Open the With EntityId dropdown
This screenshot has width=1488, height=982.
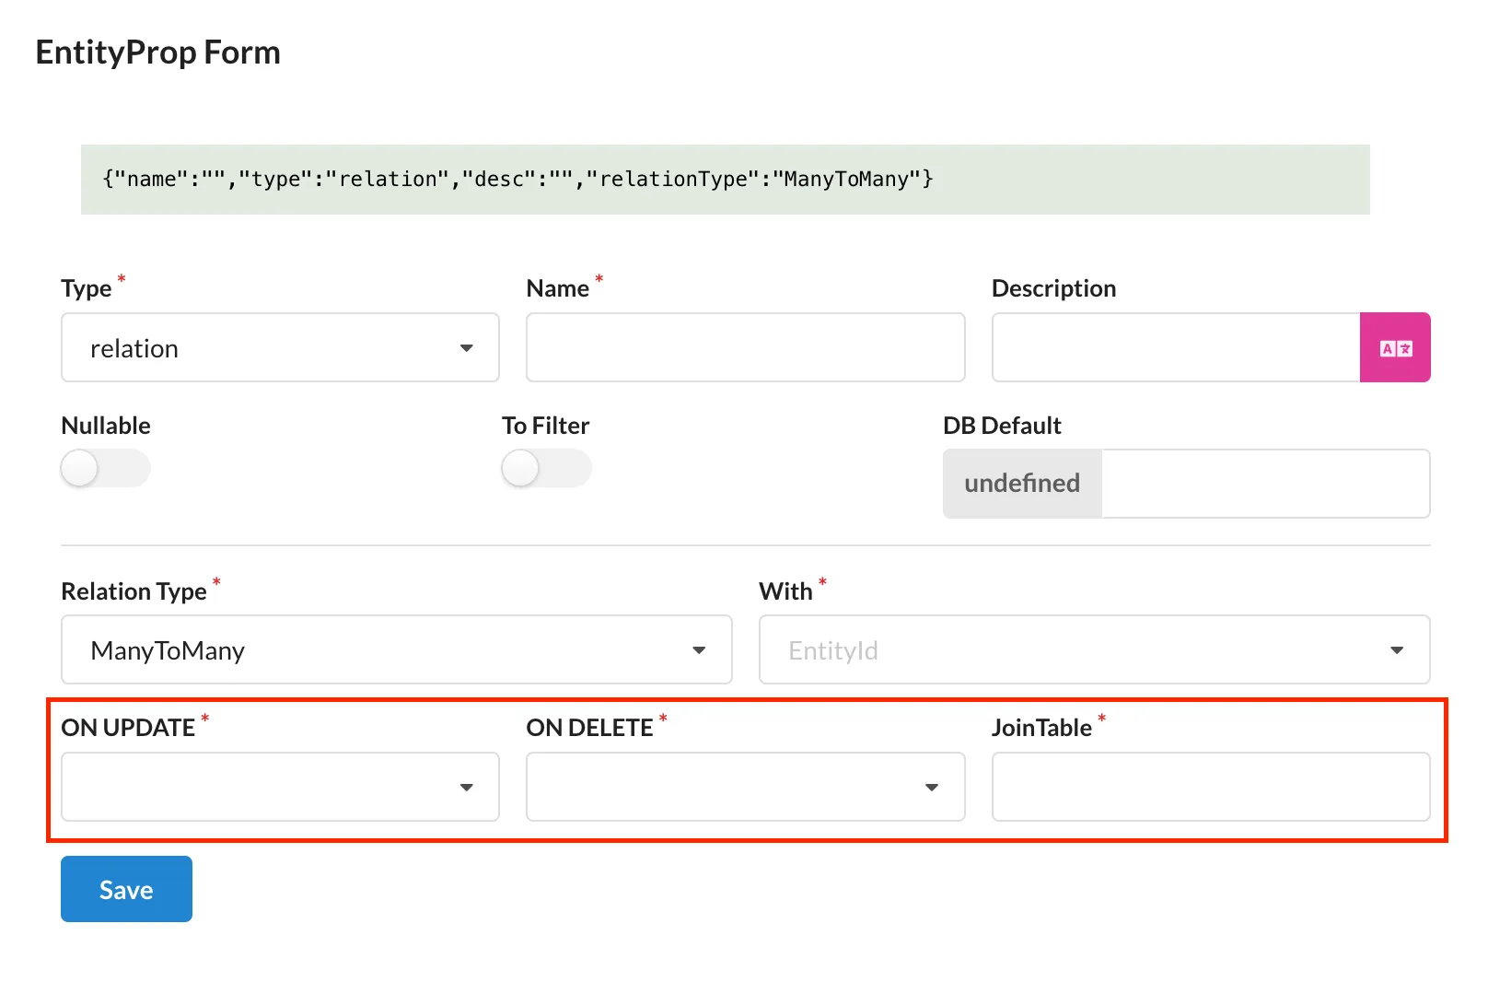[1093, 649]
